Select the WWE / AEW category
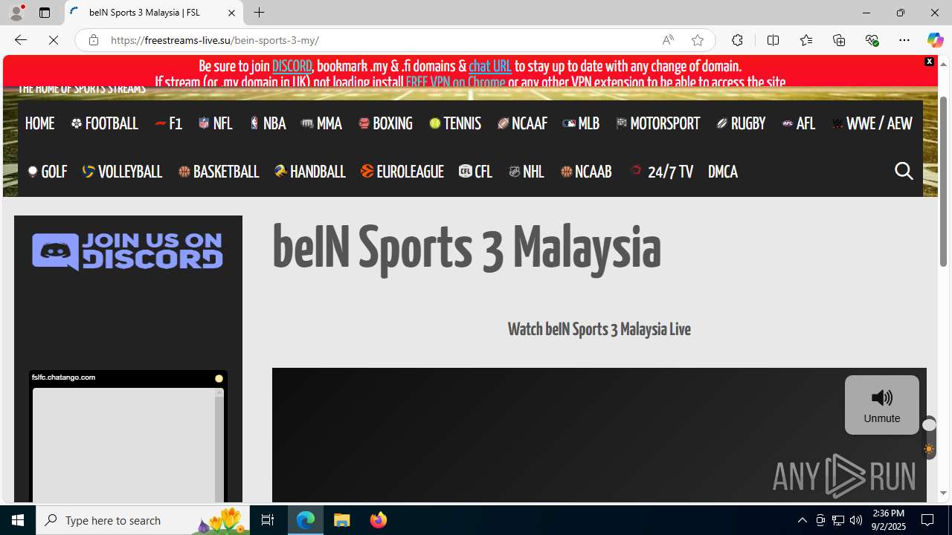Screen dimensions: 952x535 [872, 123]
